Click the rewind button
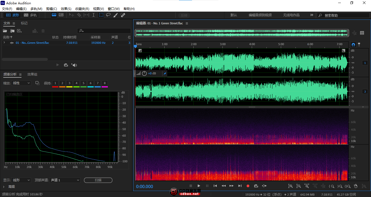Image resolution: width=371 pixels, height=197 pixels. click(x=224, y=186)
